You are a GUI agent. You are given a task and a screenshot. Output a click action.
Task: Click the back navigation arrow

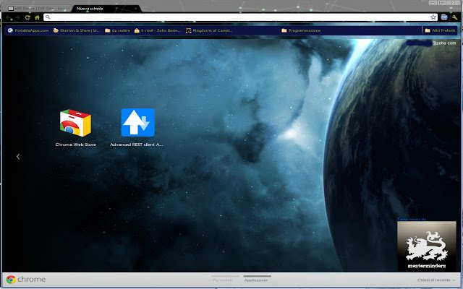click(x=8, y=17)
